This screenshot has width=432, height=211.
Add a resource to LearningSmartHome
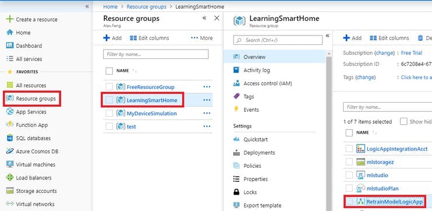pyautogui.click(x=353, y=38)
